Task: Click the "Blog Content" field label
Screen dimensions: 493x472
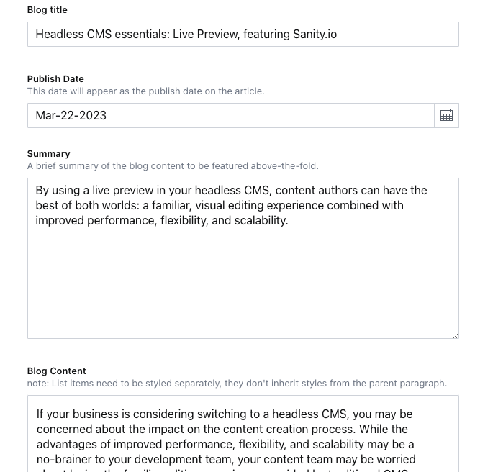Action: pos(56,371)
